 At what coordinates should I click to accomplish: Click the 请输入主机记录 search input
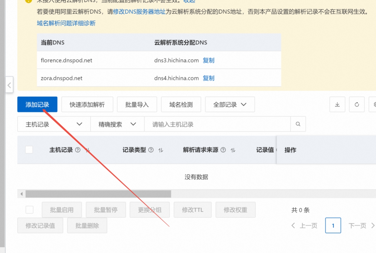coord(217,124)
